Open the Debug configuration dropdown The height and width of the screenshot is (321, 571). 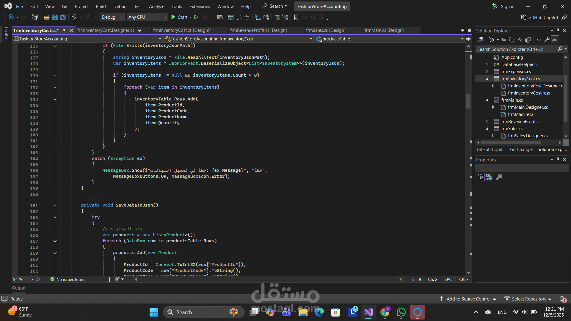112,17
